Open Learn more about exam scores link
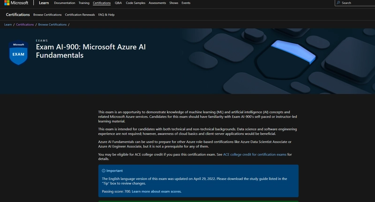The width and height of the screenshot is (375, 202). coord(157,191)
